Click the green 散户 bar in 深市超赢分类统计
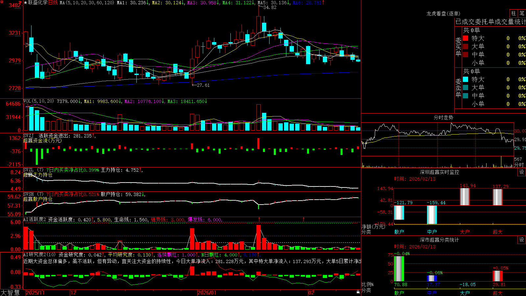The image size is (526, 296). point(399,269)
